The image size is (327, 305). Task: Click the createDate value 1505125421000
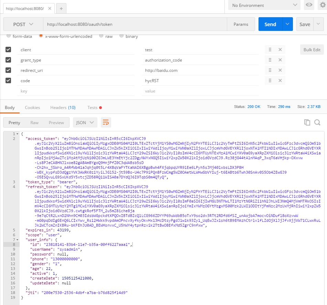(76, 278)
